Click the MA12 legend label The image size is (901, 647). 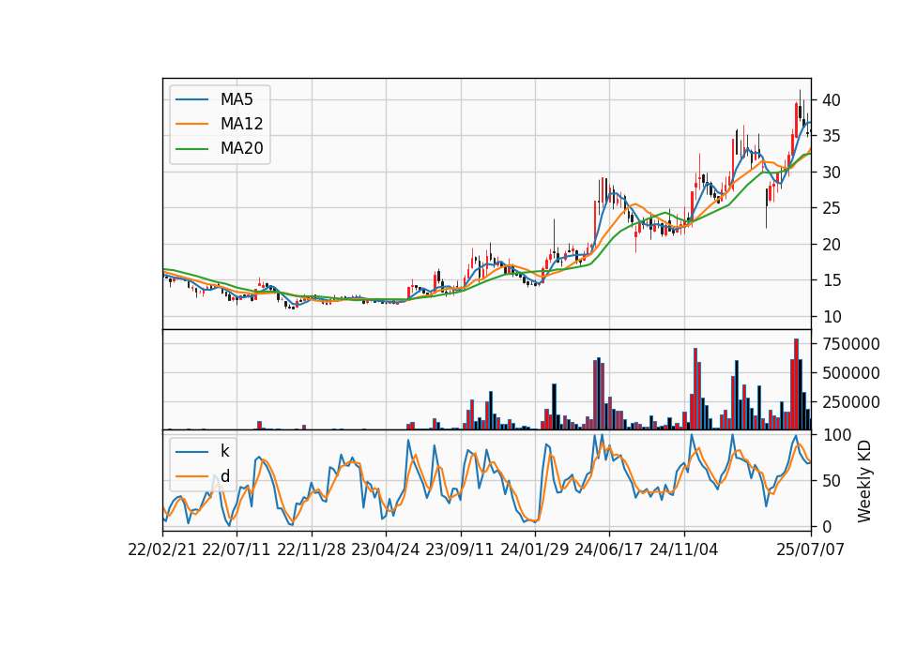pos(241,124)
